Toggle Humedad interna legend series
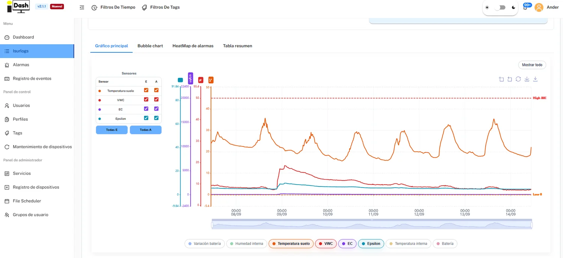The height and width of the screenshot is (258, 563). tap(247, 244)
